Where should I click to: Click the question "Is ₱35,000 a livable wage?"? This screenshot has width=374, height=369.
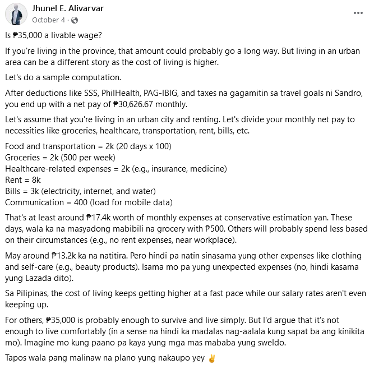pos(54,36)
